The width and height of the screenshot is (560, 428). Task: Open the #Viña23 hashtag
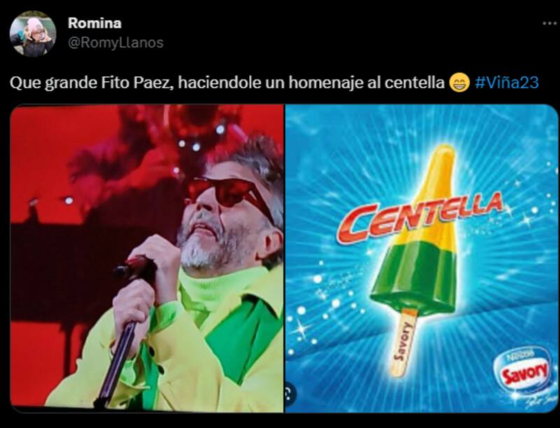coord(507,83)
